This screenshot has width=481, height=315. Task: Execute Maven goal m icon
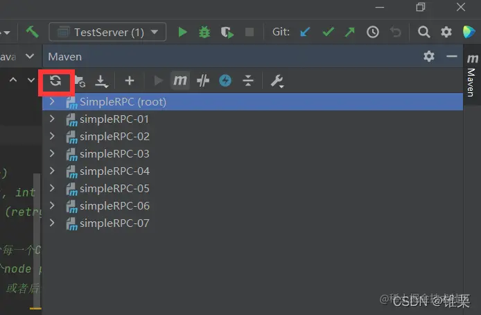tap(180, 80)
